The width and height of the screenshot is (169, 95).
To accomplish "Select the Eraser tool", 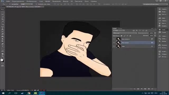I will coord(2,34).
